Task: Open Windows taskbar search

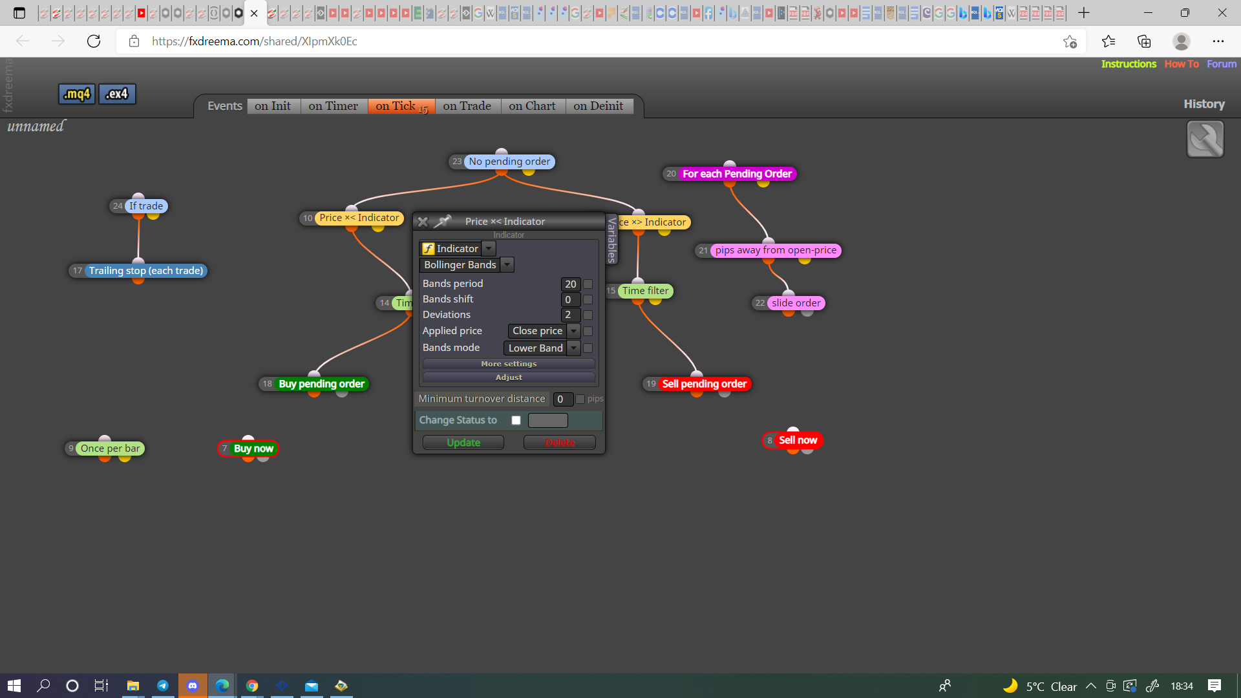Action: click(x=43, y=686)
